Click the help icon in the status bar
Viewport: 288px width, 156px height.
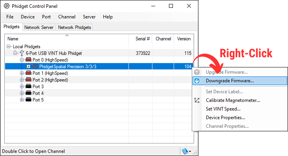(x=185, y=151)
